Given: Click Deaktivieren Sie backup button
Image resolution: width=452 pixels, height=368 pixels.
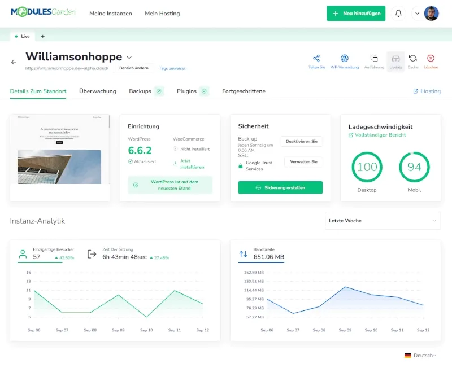Looking at the screenshot, I should point(302,141).
